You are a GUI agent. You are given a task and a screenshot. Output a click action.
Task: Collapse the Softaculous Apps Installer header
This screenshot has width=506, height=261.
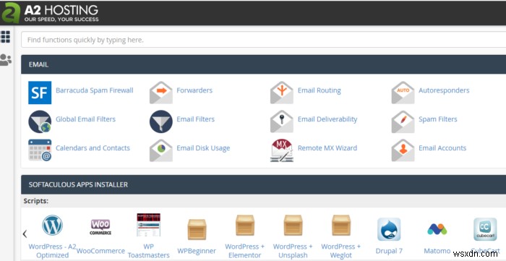tap(263, 184)
